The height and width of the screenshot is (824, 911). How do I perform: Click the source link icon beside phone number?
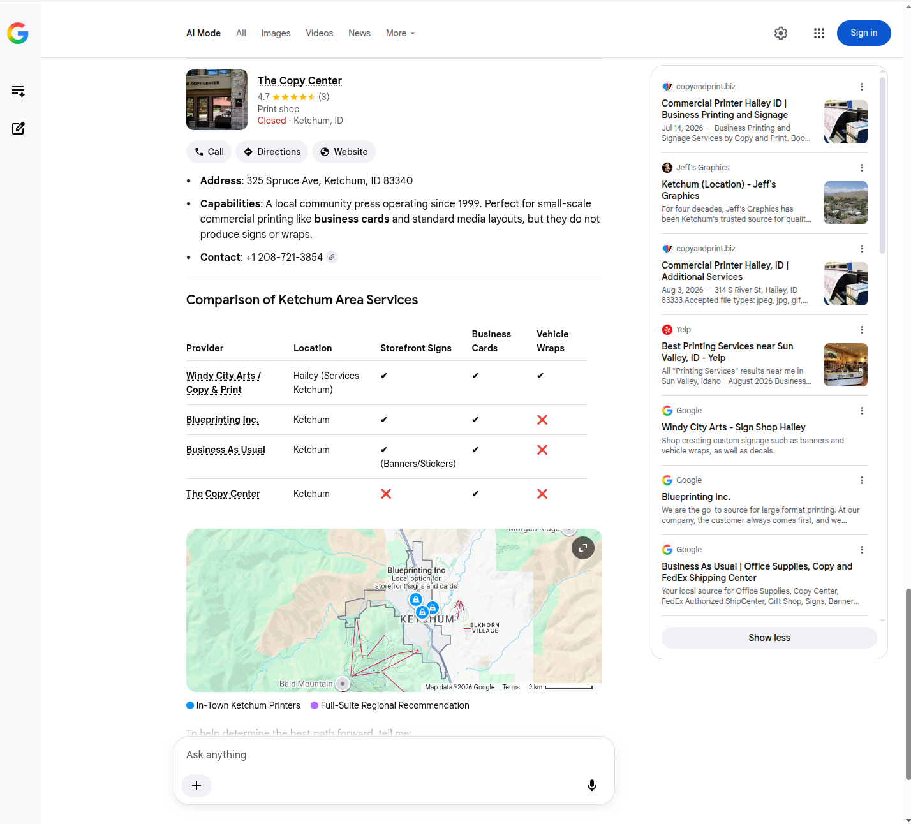332,257
